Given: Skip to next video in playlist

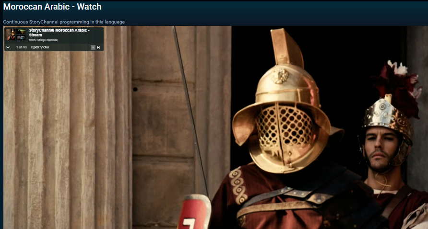Looking at the screenshot, I should point(98,47).
